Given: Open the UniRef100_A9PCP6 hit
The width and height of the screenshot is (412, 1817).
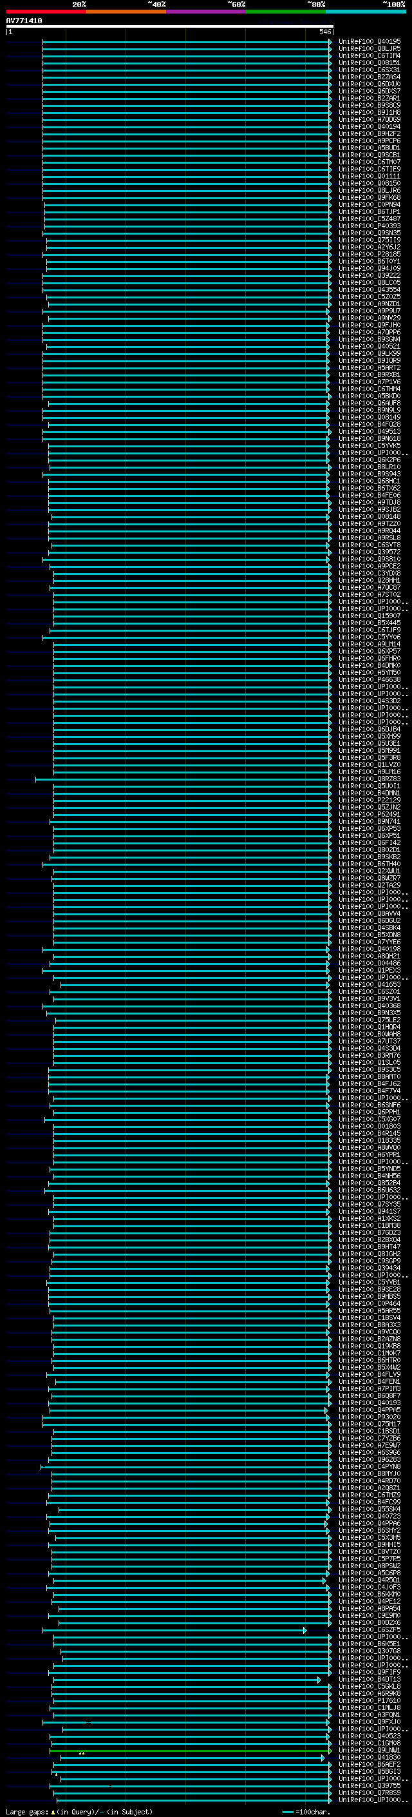Looking at the screenshot, I should 370,141.
